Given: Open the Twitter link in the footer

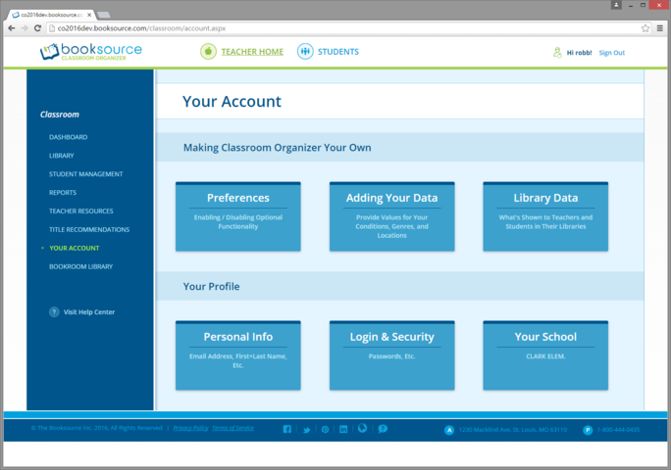Looking at the screenshot, I should [306, 429].
